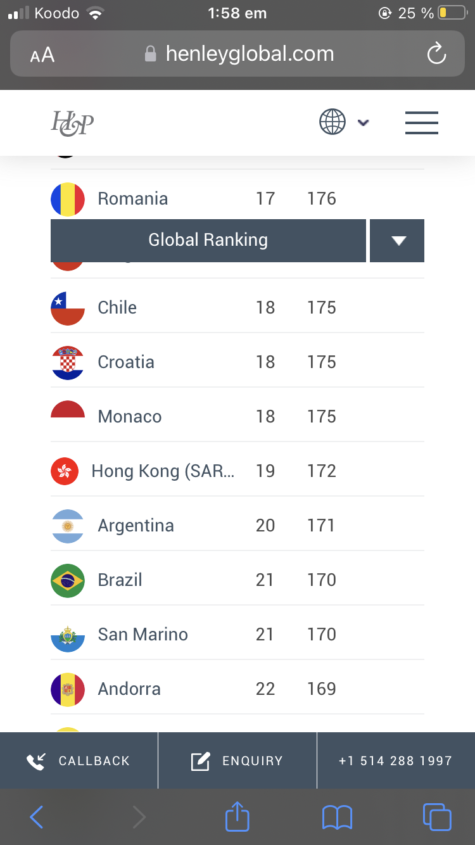Reload the page in Safari
This screenshot has height=845, width=475.
click(x=436, y=54)
